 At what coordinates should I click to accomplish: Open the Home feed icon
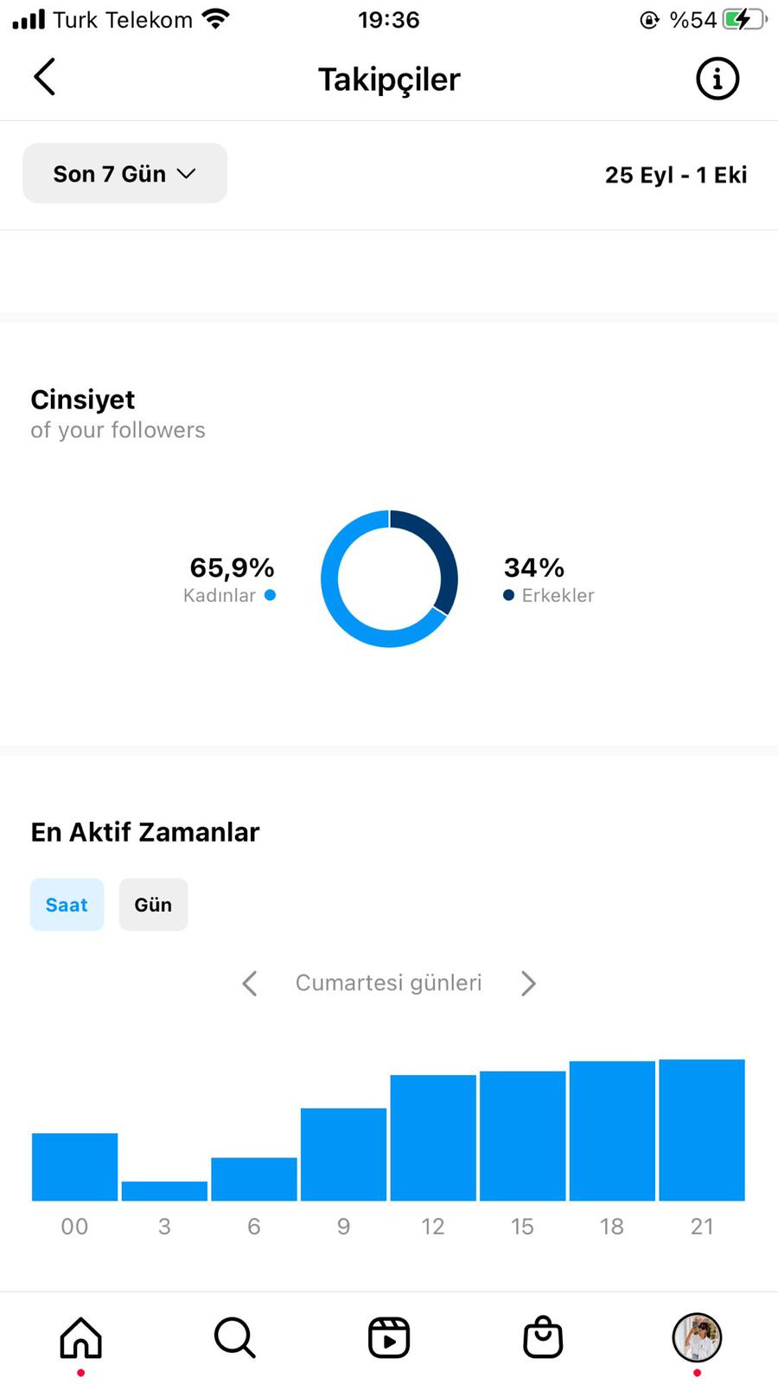(80, 1337)
